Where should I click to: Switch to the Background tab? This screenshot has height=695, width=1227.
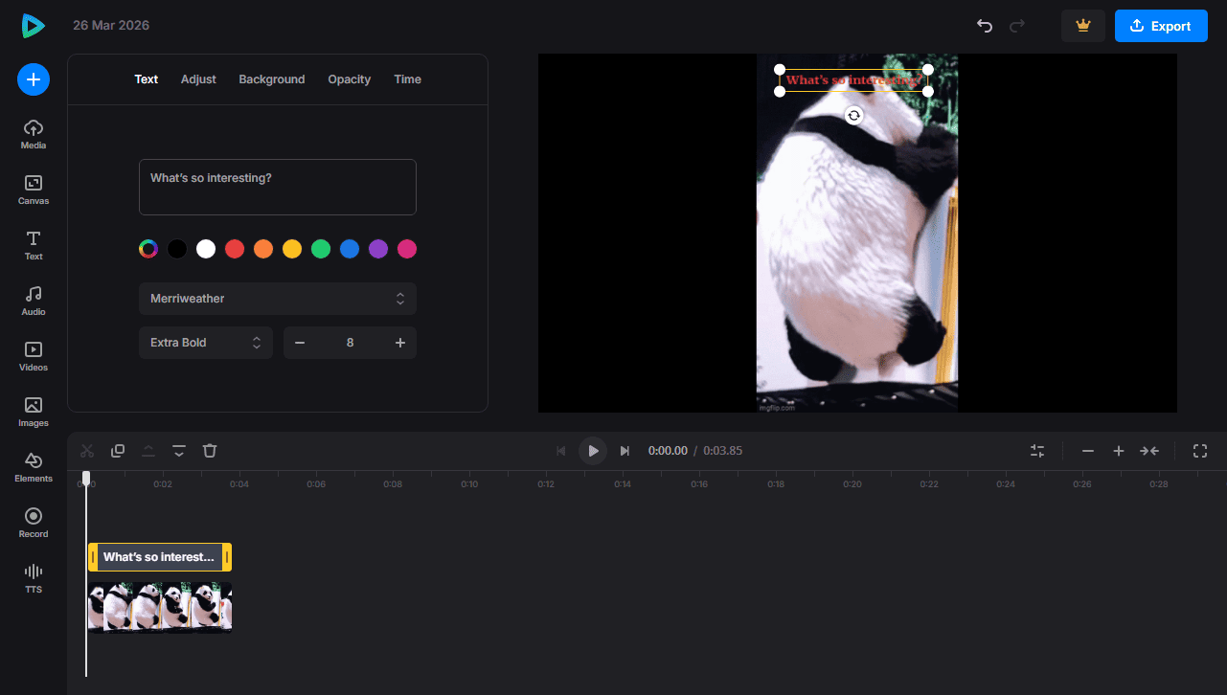pyautogui.click(x=271, y=78)
